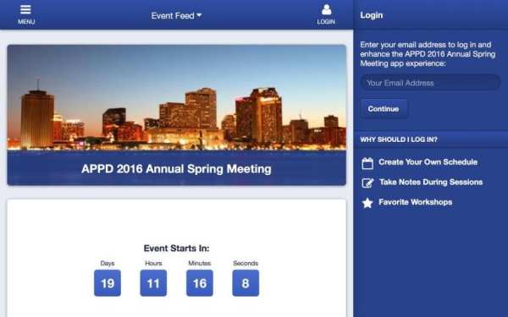Click the note-edit icon for Take Notes
The width and height of the screenshot is (508, 317).
[367, 183]
